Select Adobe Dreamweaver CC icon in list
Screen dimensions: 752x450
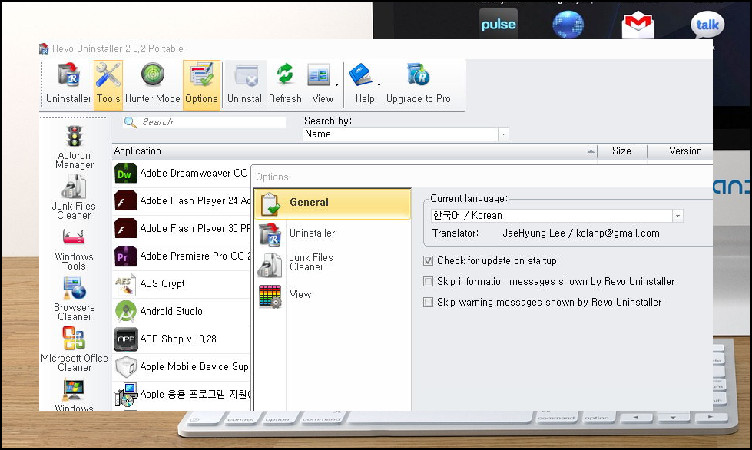(x=126, y=174)
